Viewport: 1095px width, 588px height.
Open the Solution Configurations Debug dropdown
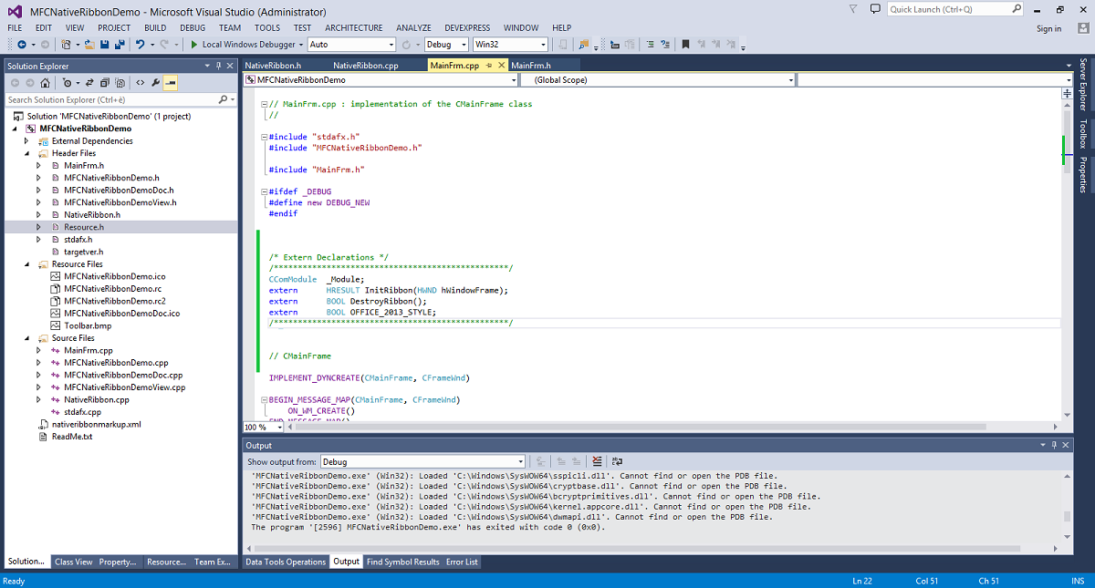(x=446, y=44)
